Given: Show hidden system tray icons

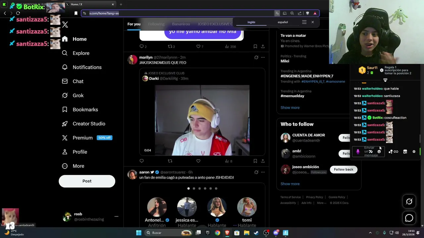Looking at the screenshot, I should coord(370,233).
